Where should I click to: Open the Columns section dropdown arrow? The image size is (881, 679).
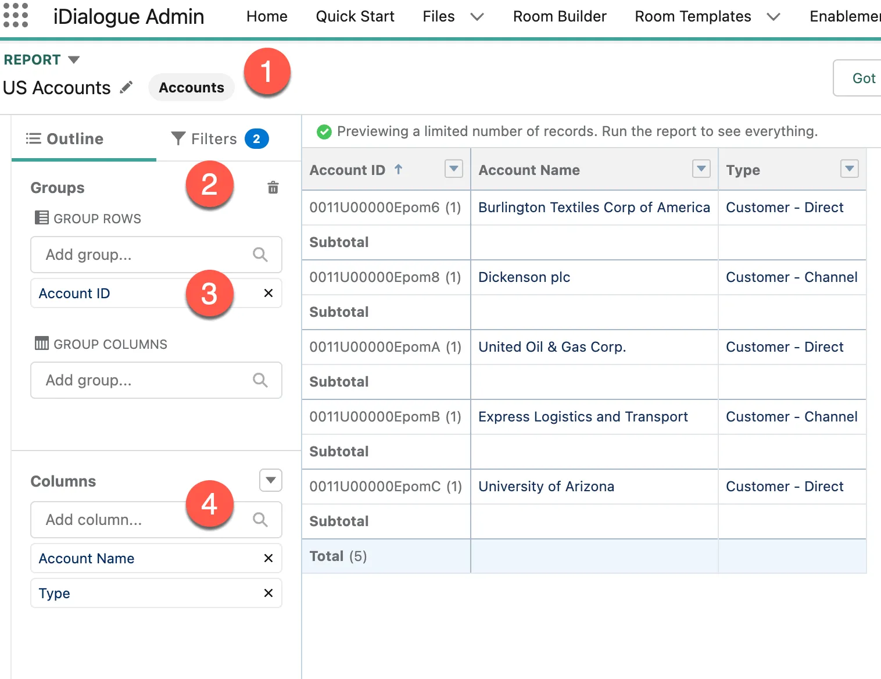[x=271, y=480]
